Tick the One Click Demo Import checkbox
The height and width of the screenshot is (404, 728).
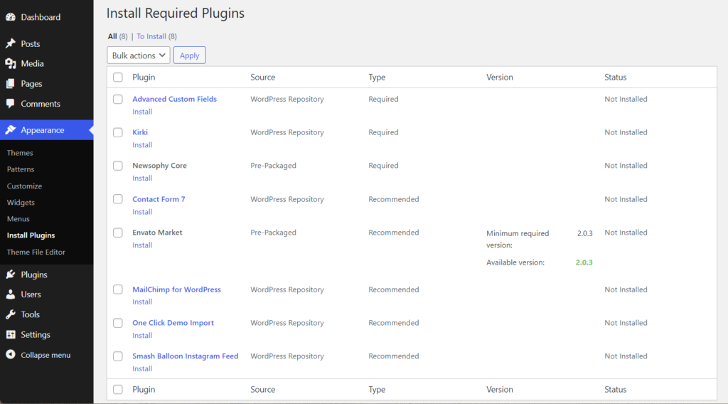click(118, 323)
